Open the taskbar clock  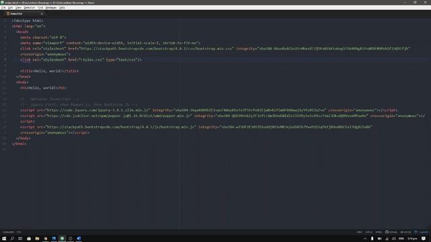point(412,239)
